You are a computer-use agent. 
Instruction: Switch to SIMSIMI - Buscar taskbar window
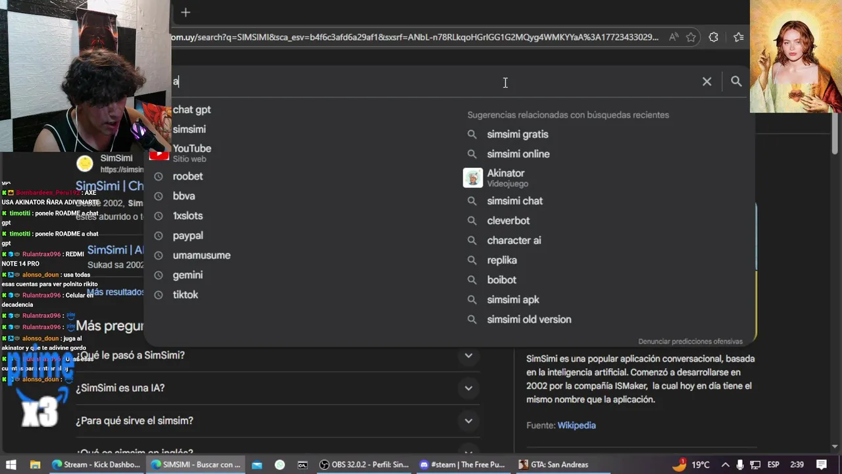(x=195, y=465)
